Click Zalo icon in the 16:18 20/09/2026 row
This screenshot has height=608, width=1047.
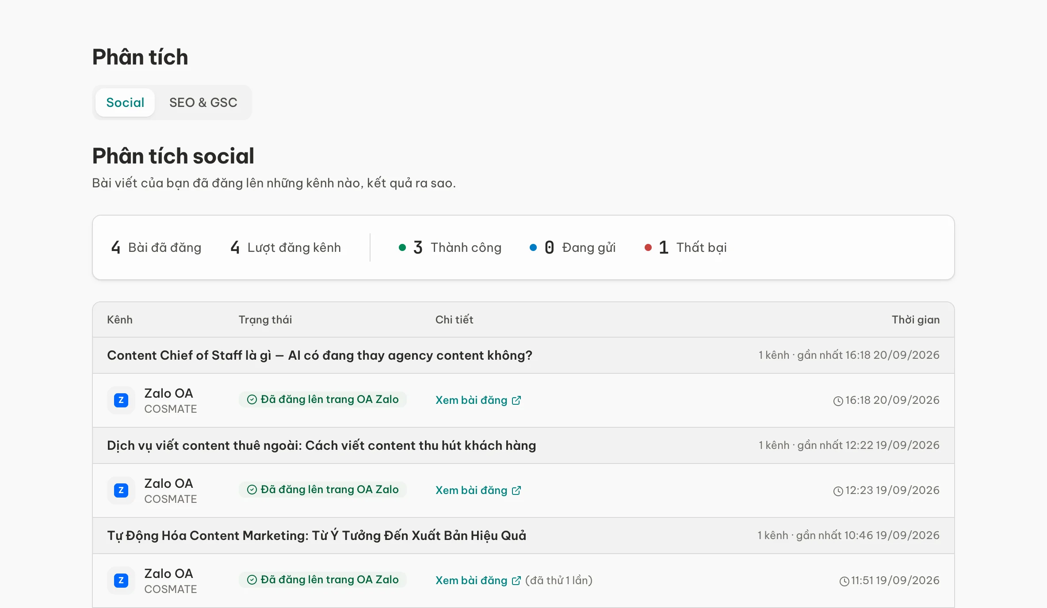[x=121, y=400]
